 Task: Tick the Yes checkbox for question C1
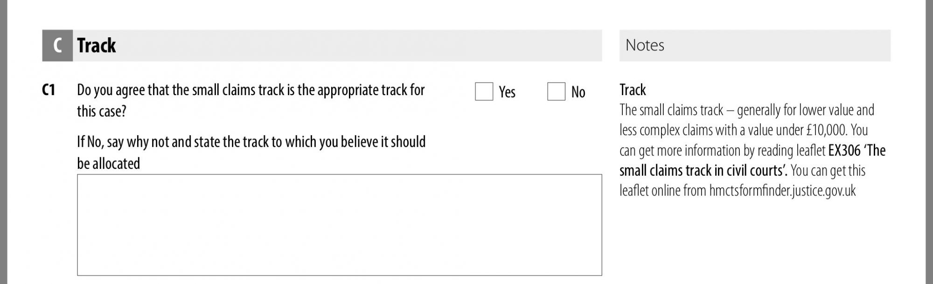tap(484, 91)
